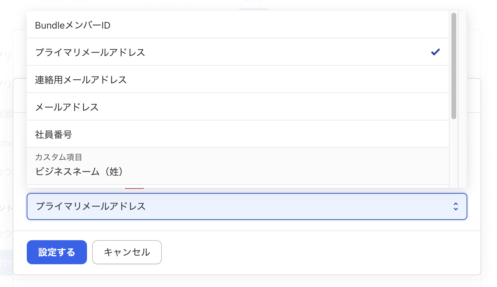
Task: Click the dropdown list scrollbar thumb
Action: pos(454,65)
